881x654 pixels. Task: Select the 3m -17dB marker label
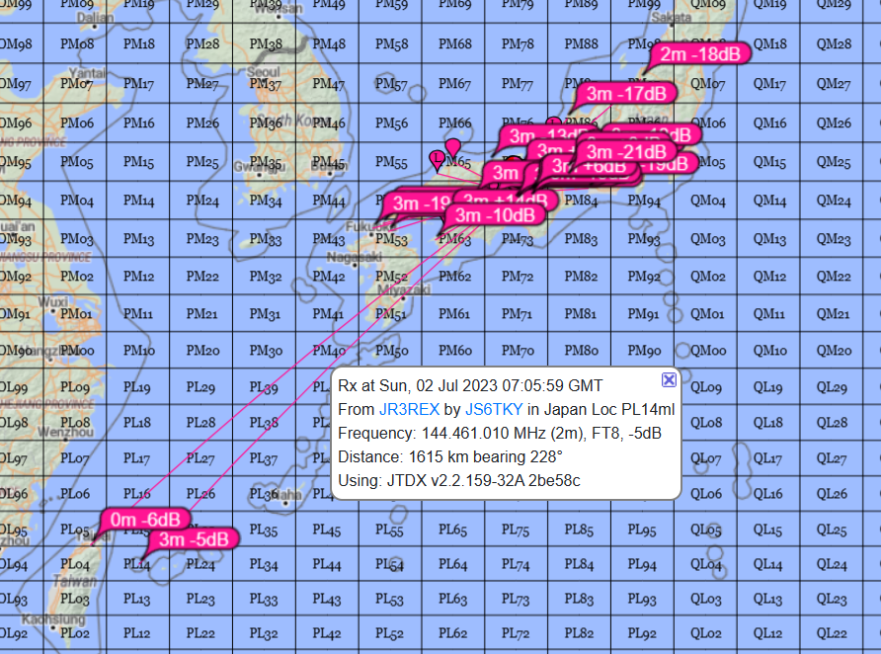pos(626,93)
